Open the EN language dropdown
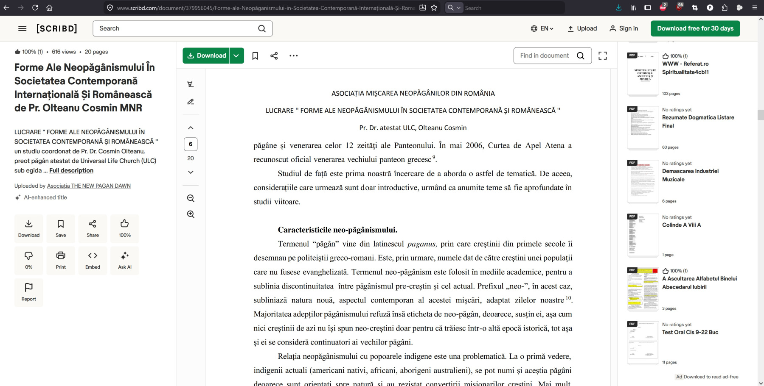Image resolution: width=764 pixels, height=386 pixels. point(542,28)
